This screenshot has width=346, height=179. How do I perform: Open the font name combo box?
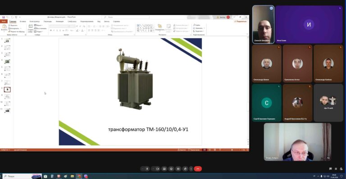(x=59, y=26)
